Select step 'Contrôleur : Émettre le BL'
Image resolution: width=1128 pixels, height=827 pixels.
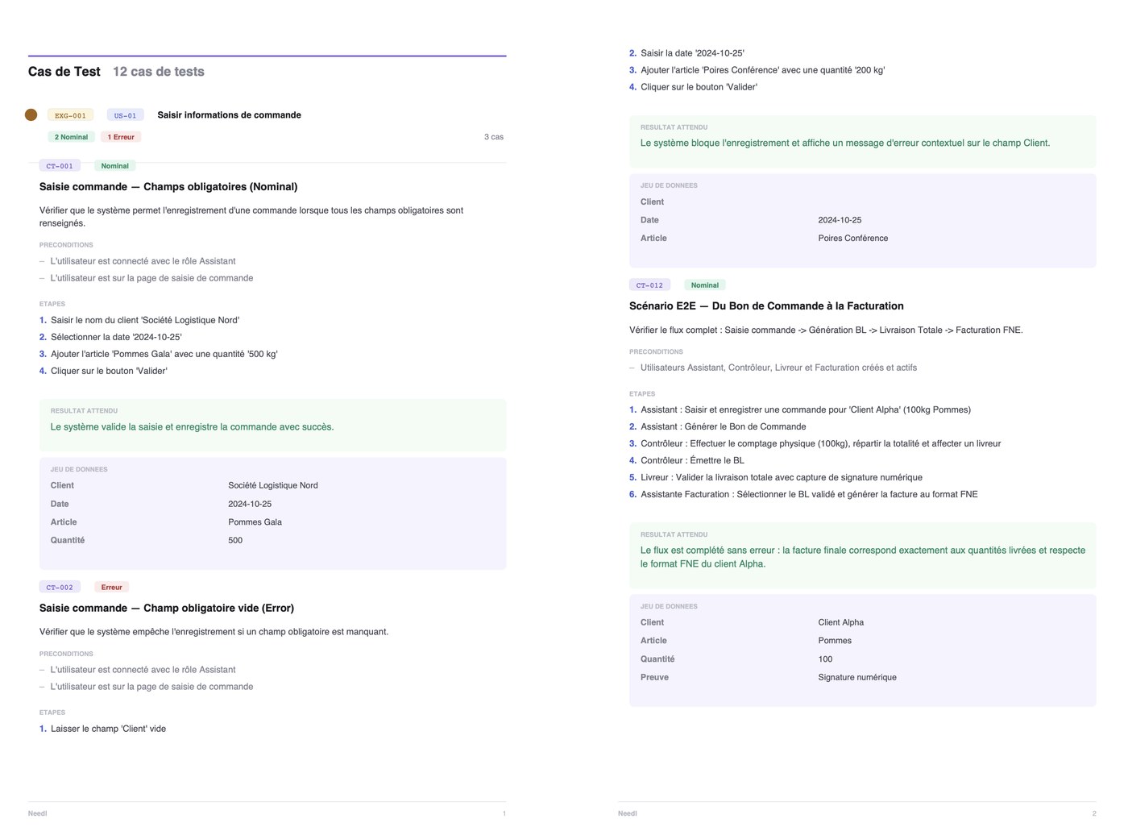tap(693, 460)
